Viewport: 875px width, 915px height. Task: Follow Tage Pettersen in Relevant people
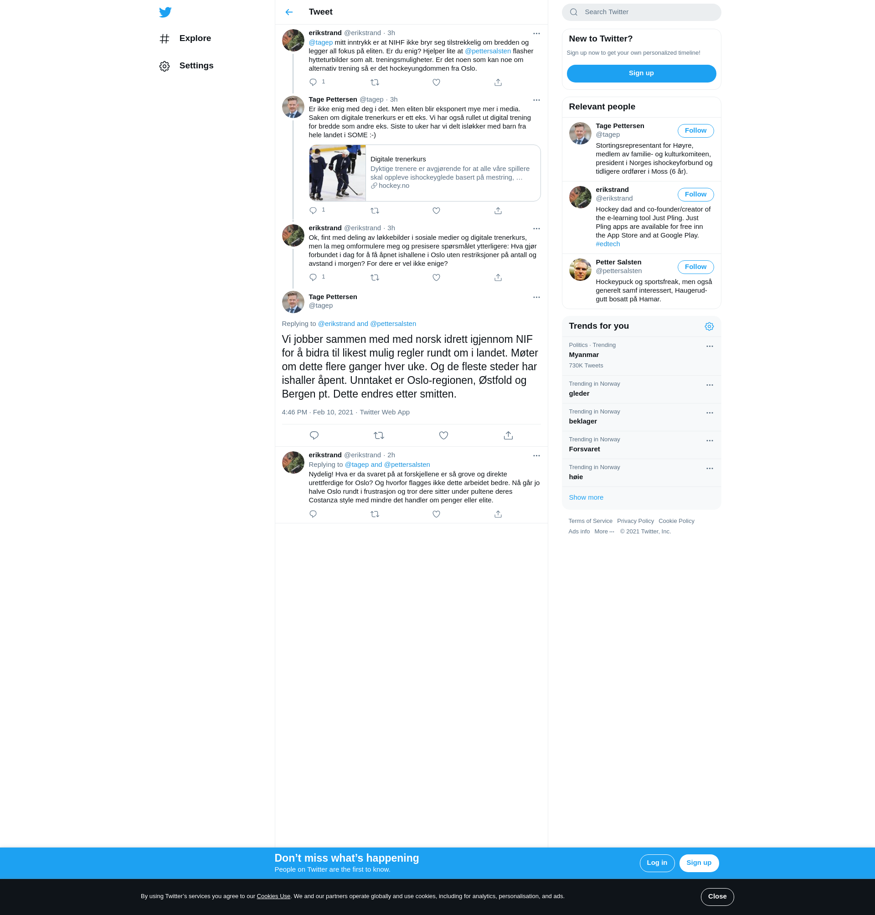tap(695, 131)
